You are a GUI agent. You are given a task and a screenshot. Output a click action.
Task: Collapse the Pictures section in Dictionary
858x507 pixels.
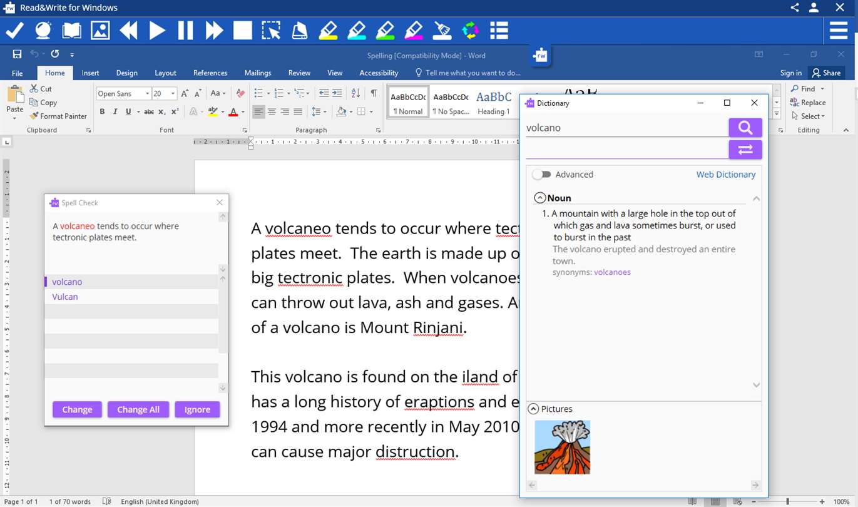click(x=533, y=409)
